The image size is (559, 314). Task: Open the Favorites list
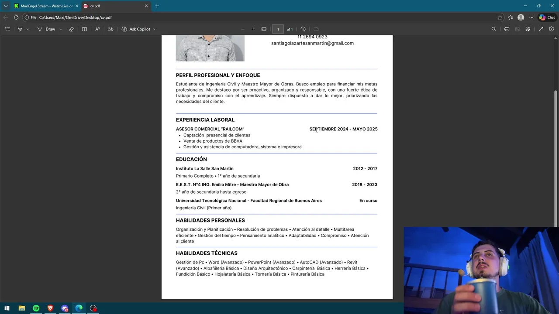[x=510, y=17]
